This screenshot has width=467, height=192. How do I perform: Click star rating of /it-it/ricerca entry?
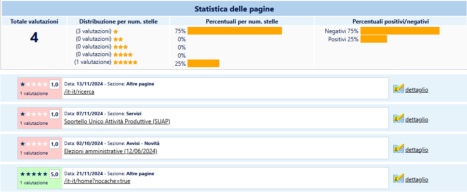point(34,84)
